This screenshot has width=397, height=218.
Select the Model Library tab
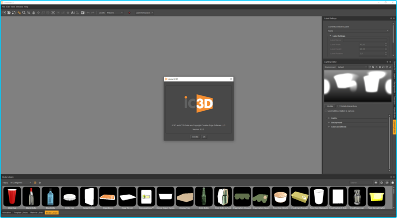click(52, 213)
